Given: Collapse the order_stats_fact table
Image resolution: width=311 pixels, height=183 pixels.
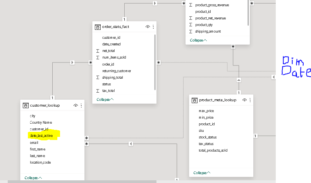Looking at the screenshot, I should pyautogui.click(x=105, y=99).
